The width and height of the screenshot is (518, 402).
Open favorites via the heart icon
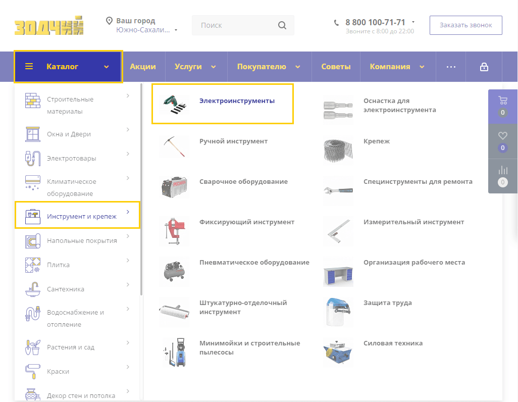[502, 136]
